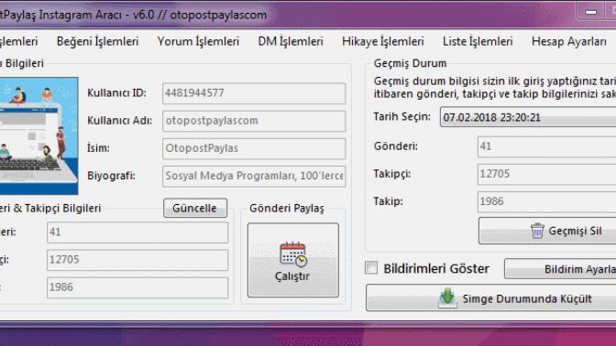Click the Kullanıcı ID field
Image resolution: width=616 pixels, height=346 pixels.
tap(254, 93)
